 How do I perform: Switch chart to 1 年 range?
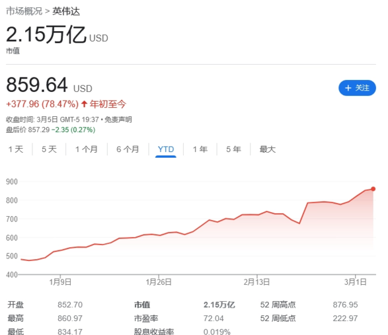[x=200, y=149]
